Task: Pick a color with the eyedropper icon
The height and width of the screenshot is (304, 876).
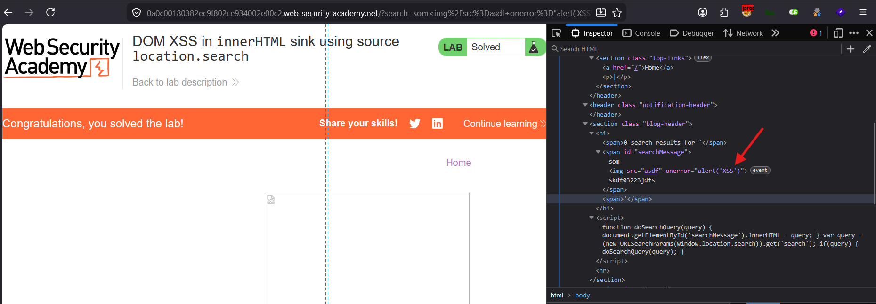Action: (867, 49)
